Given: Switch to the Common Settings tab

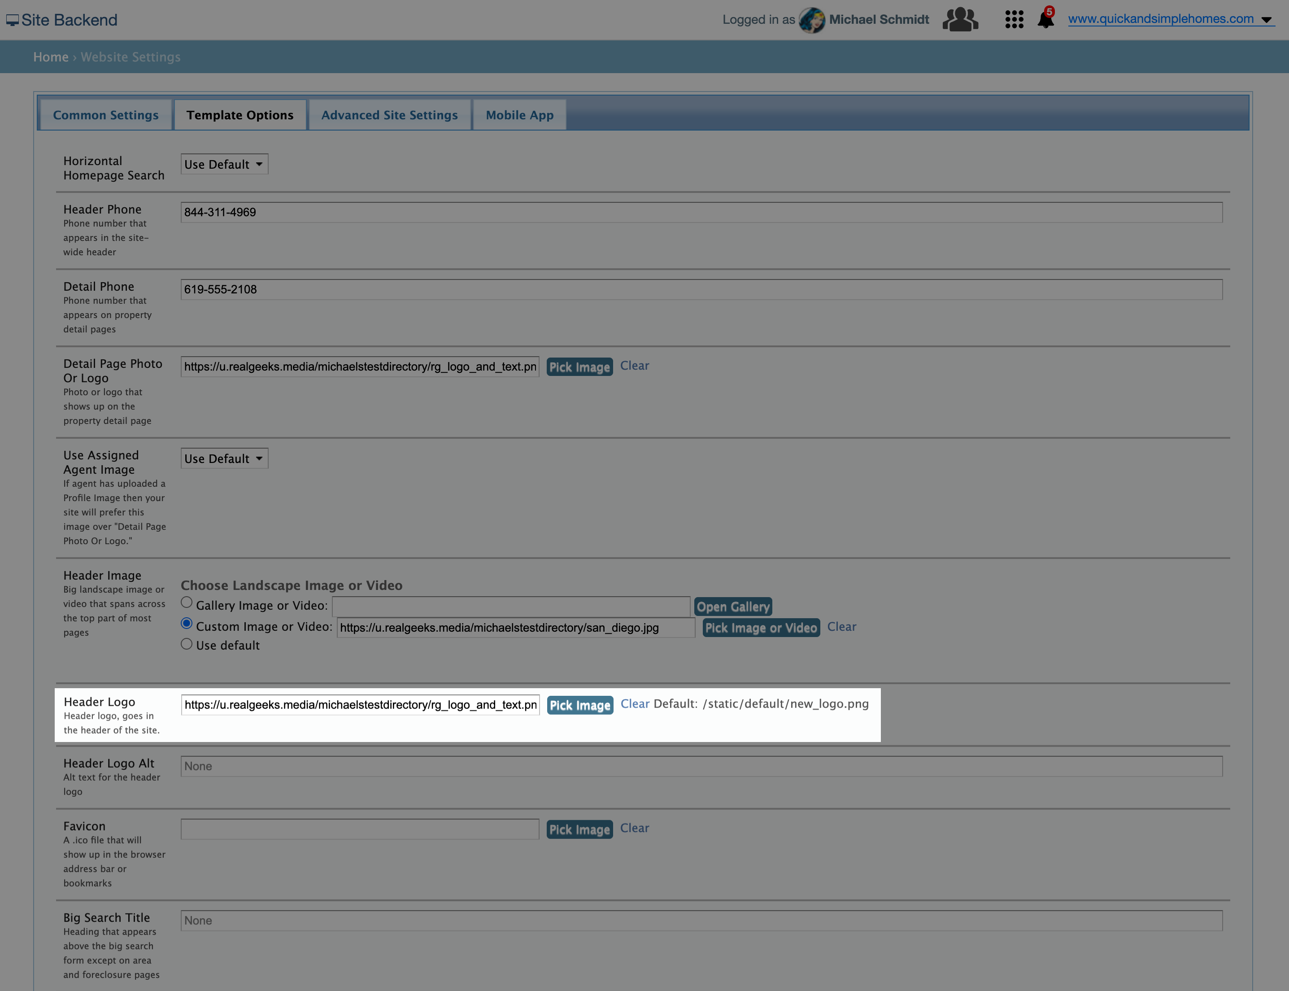Looking at the screenshot, I should click(x=105, y=115).
